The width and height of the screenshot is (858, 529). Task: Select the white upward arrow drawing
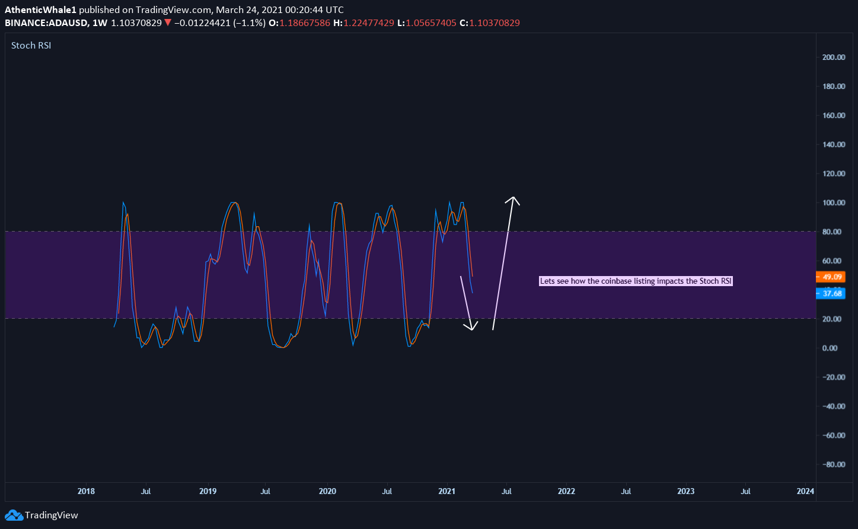point(506,262)
